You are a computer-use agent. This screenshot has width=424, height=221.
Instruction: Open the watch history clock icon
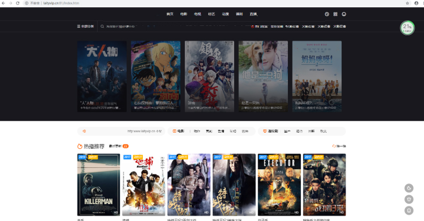pyautogui.click(x=327, y=14)
